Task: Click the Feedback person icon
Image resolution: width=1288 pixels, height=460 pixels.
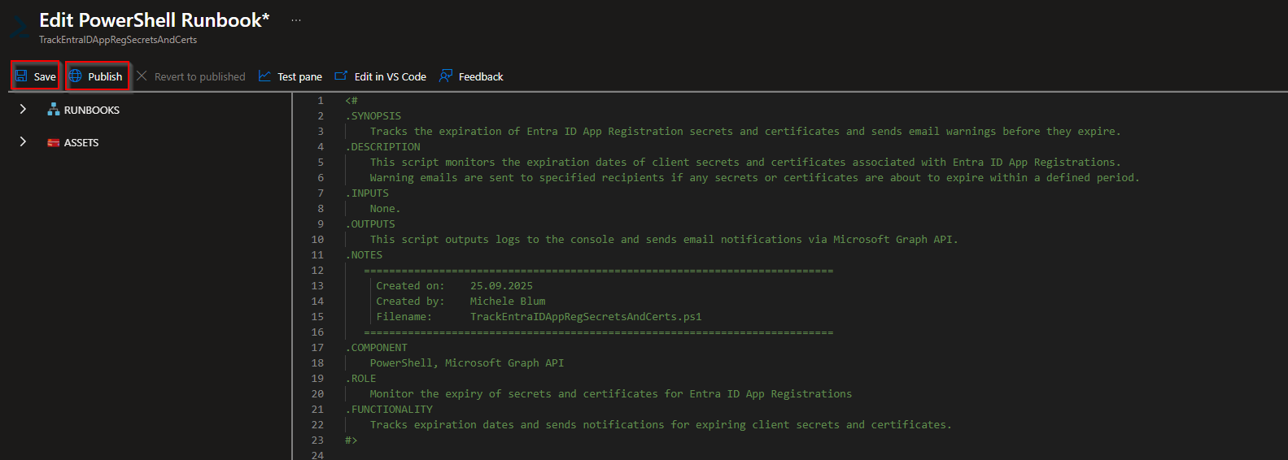Action: click(446, 76)
